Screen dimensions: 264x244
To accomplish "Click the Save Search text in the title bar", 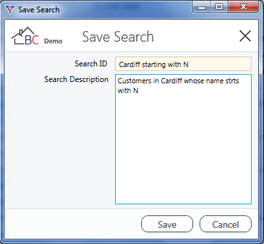I will [x=39, y=10].
